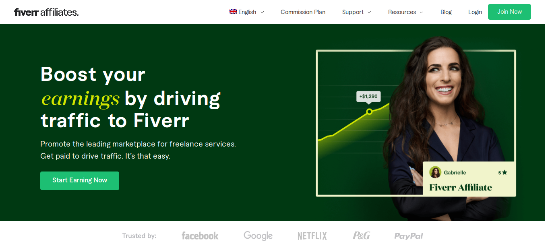
Task: Click the 5 star rating
Action: point(502,173)
